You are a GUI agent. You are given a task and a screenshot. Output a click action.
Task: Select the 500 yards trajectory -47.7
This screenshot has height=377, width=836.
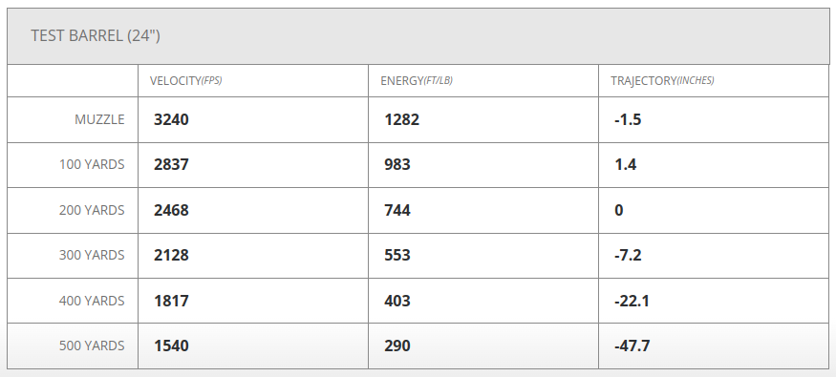tap(632, 346)
